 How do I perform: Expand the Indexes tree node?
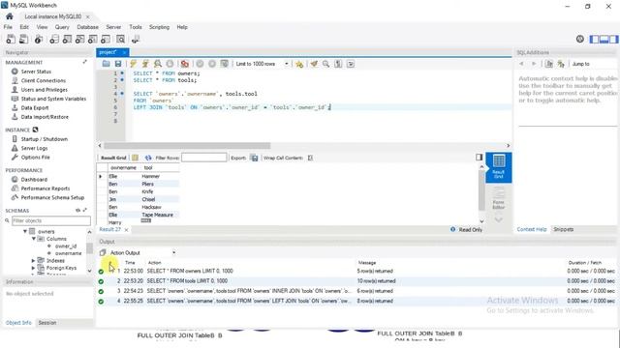tap(33, 260)
